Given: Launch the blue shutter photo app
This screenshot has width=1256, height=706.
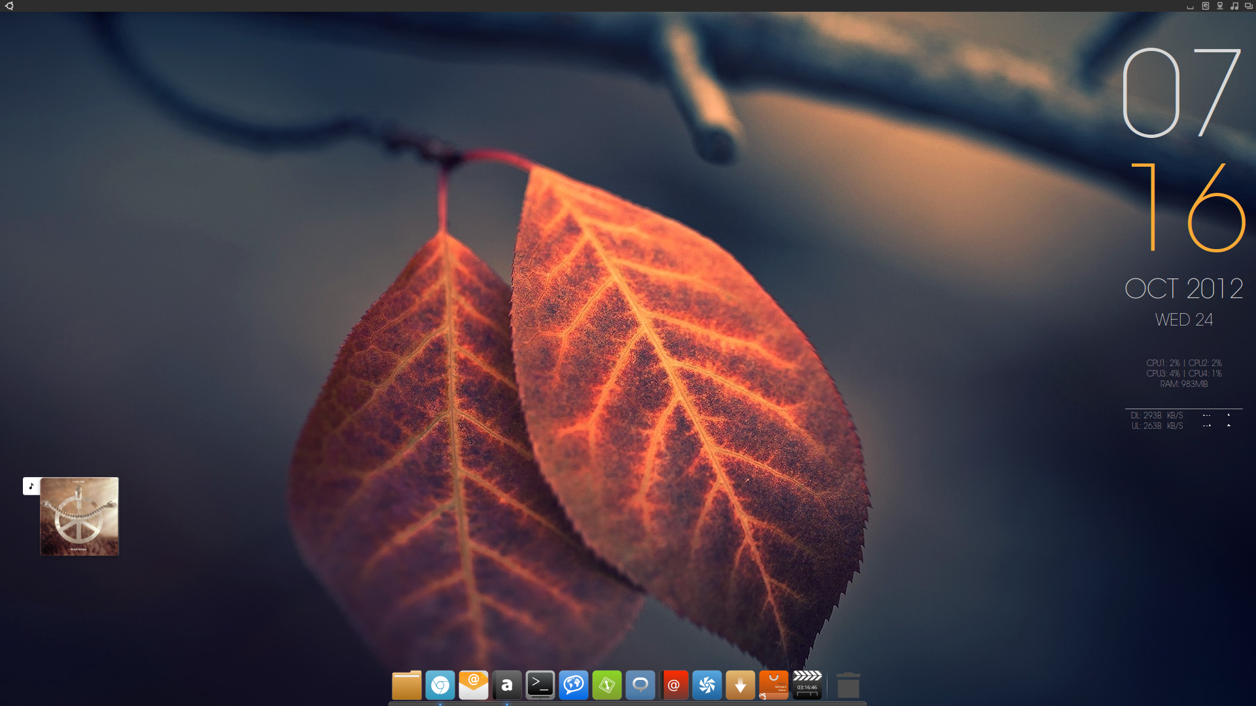Looking at the screenshot, I should click(707, 685).
